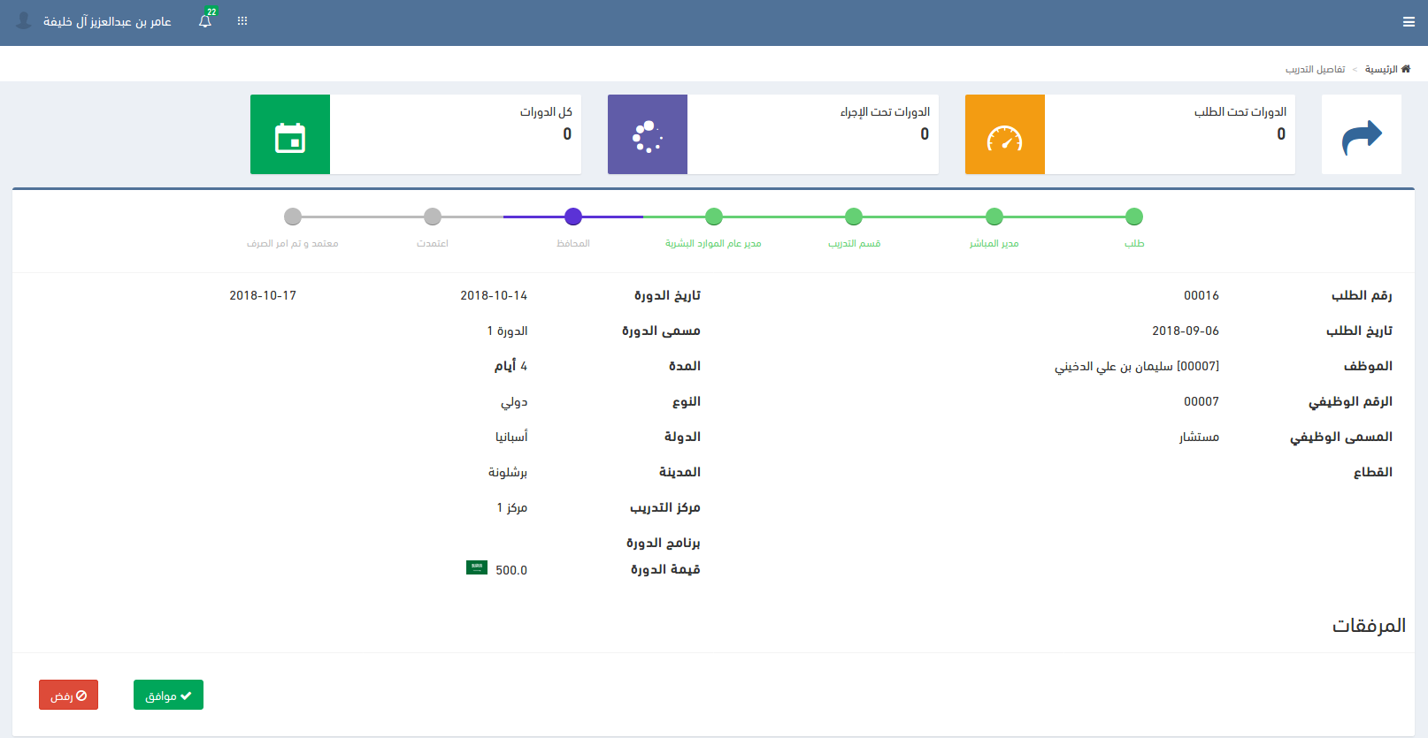Image resolution: width=1428 pixels, height=738 pixels.
Task: Open notifications bell with 22 badge
Action: point(205,21)
